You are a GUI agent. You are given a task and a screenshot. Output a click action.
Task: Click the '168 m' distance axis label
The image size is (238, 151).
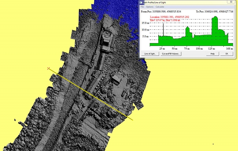click(229, 49)
